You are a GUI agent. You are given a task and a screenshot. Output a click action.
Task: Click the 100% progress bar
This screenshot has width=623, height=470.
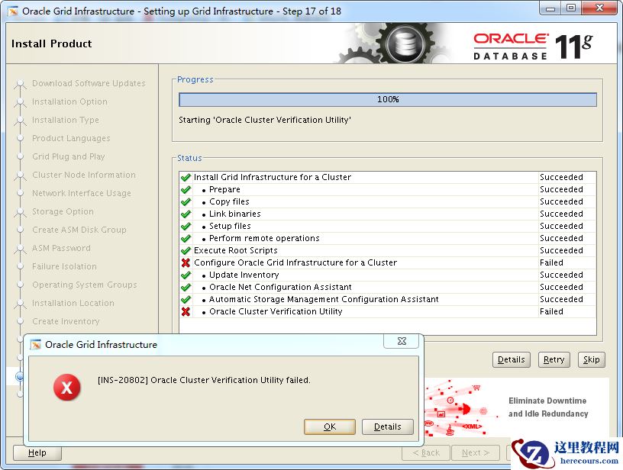coord(388,100)
